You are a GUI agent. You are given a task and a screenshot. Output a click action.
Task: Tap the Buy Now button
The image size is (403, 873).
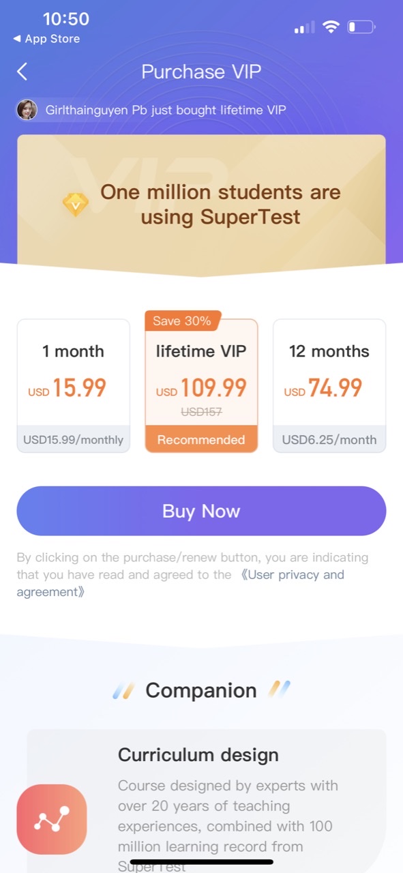click(x=201, y=511)
